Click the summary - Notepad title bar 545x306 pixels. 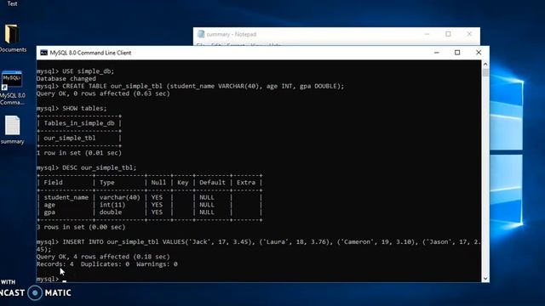coord(336,34)
